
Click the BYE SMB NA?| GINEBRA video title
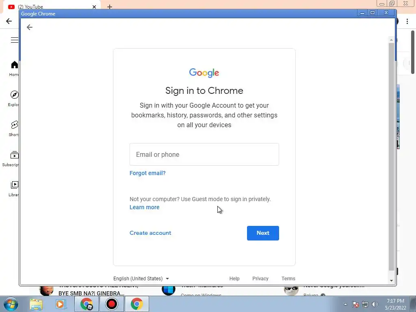(x=91, y=293)
